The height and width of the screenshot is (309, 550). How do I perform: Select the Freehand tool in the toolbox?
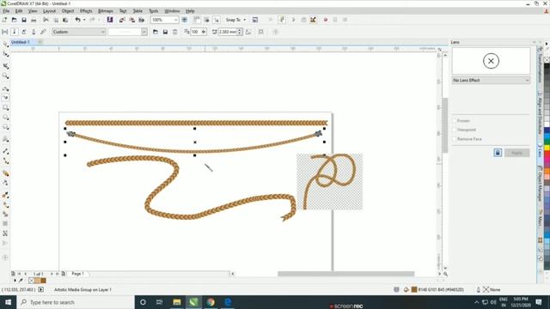click(x=5, y=88)
